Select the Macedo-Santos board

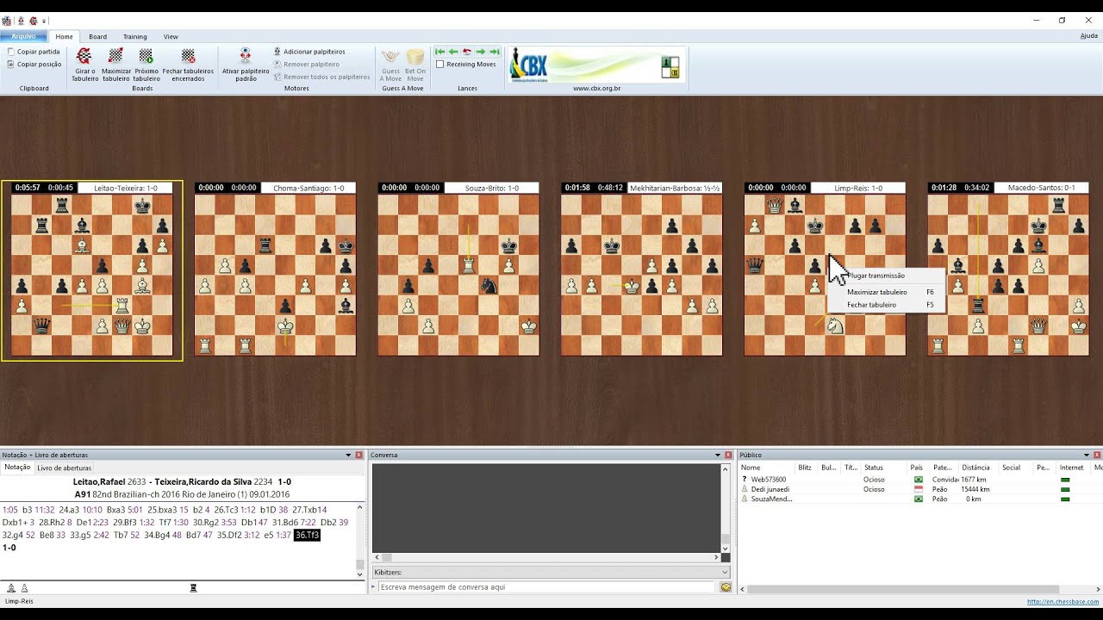(1008, 275)
